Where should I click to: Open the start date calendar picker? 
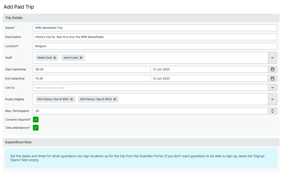pos(272,69)
